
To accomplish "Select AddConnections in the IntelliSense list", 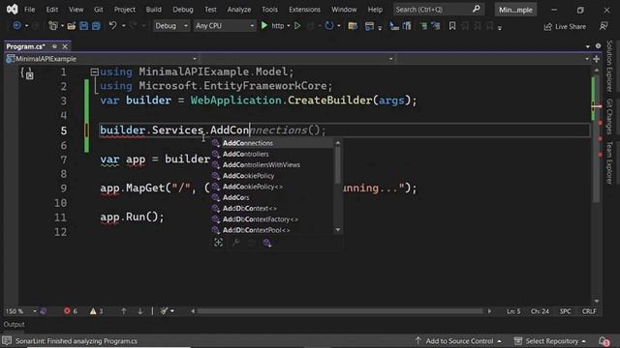I will coord(272,143).
